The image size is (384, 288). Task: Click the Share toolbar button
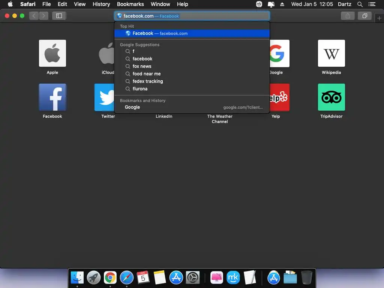(348, 16)
